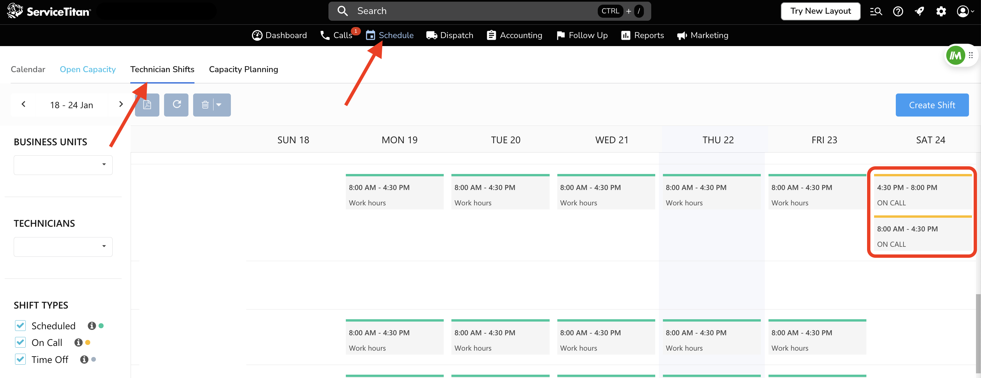This screenshot has width=981, height=378.
Task: Click the Create Shift button
Action: point(932,105)
